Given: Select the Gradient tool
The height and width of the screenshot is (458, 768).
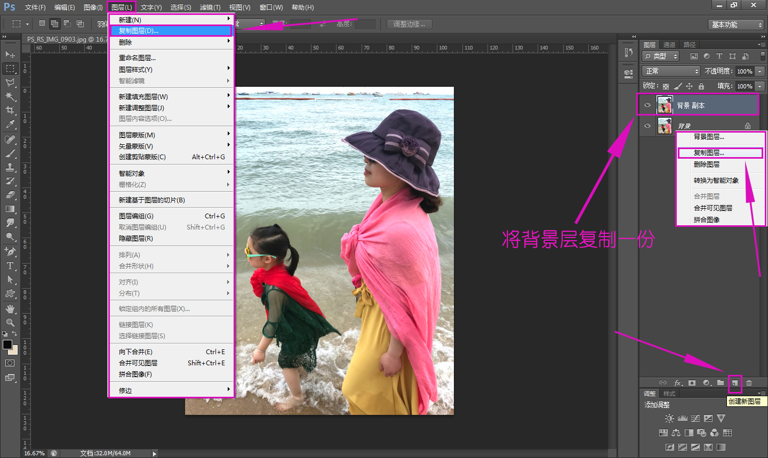Looking at the screenshot, I should [x=10, y=209].
